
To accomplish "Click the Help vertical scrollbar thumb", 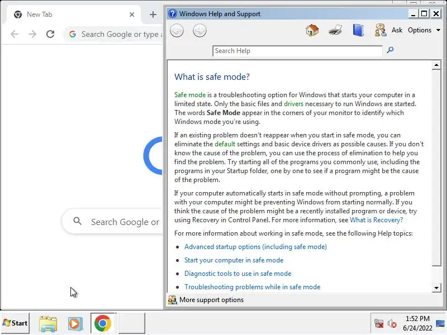I will coord(436,168).
